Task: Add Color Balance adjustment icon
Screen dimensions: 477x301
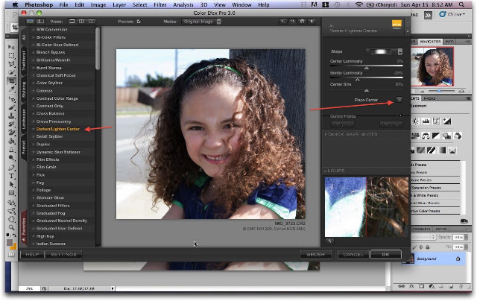Action: coord(426,136)
